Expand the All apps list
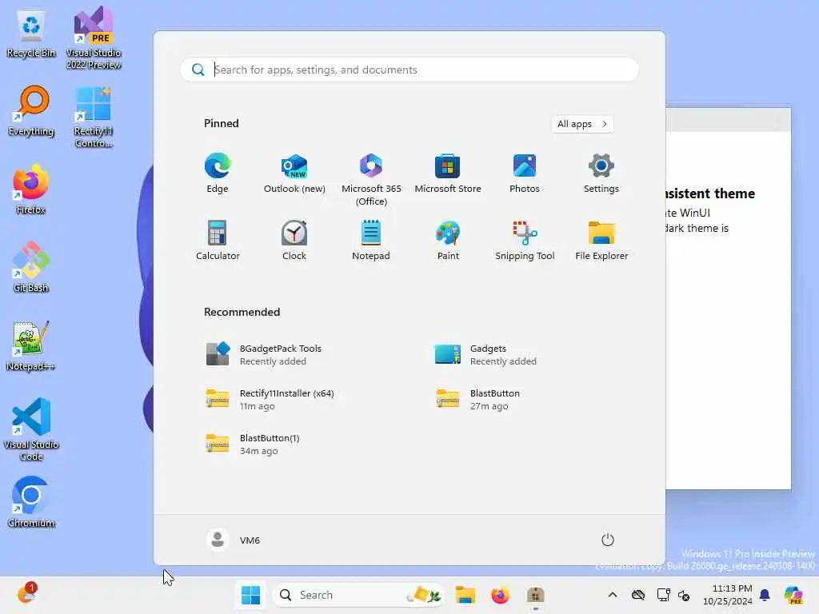Screen dimensions: 819x614 point(582,124)
